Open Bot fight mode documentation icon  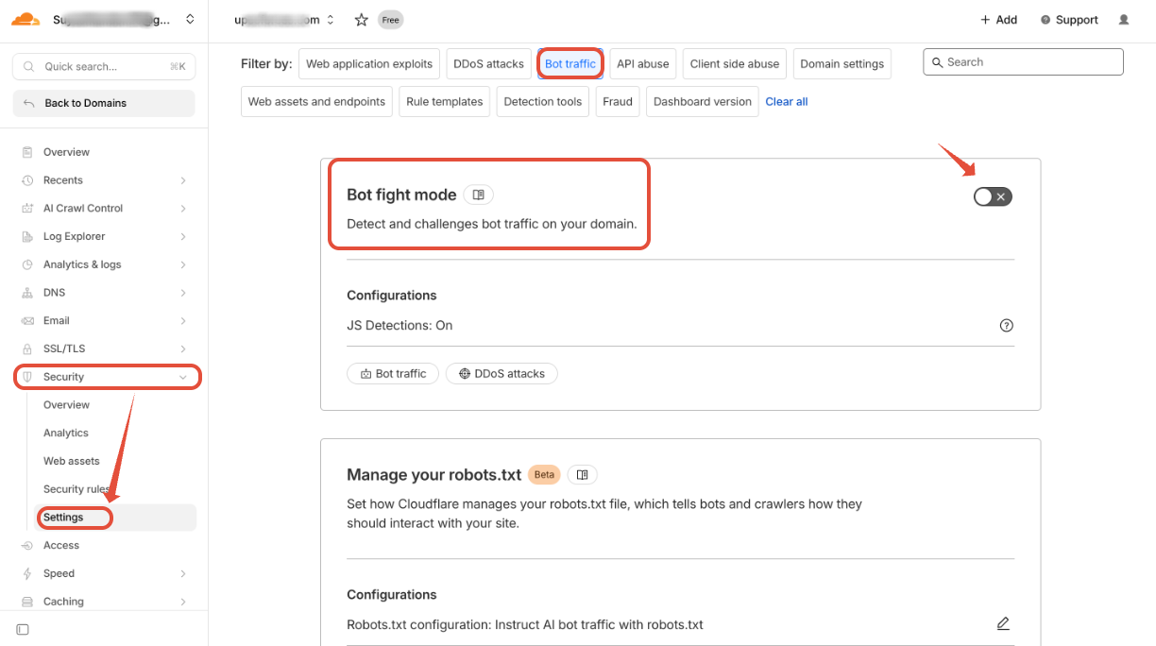[479, 195]
